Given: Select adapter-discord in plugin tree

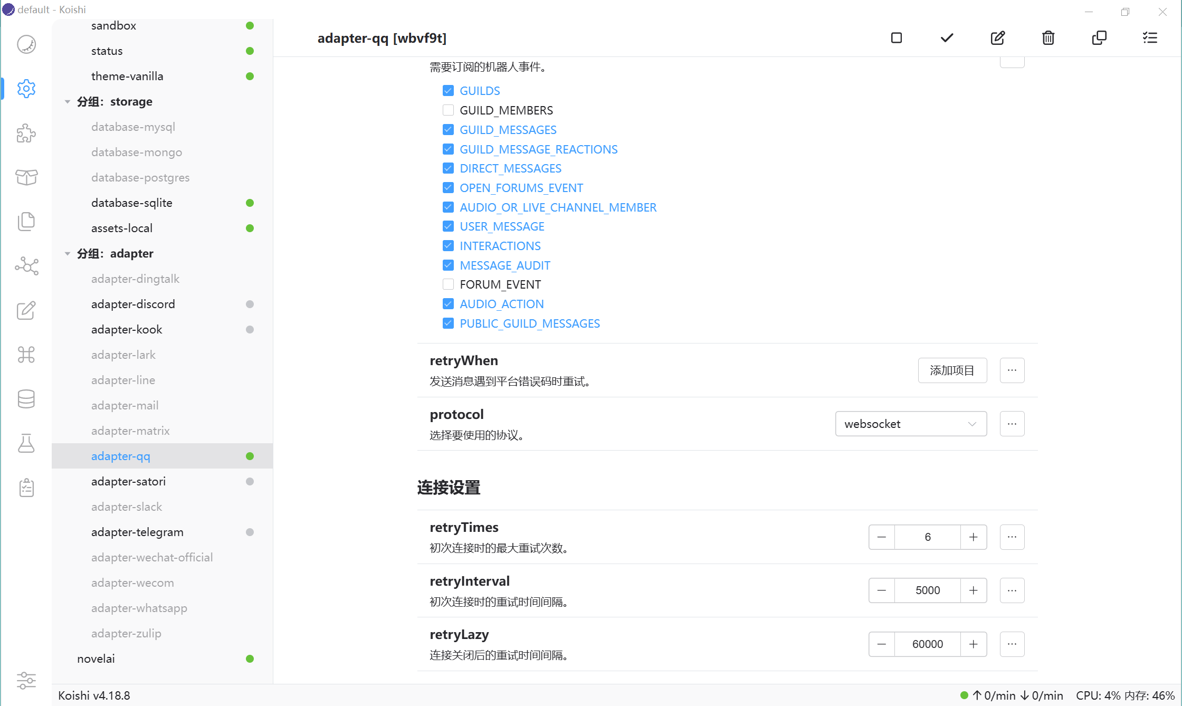Looking at the screenshot, I should click(163, 304).
